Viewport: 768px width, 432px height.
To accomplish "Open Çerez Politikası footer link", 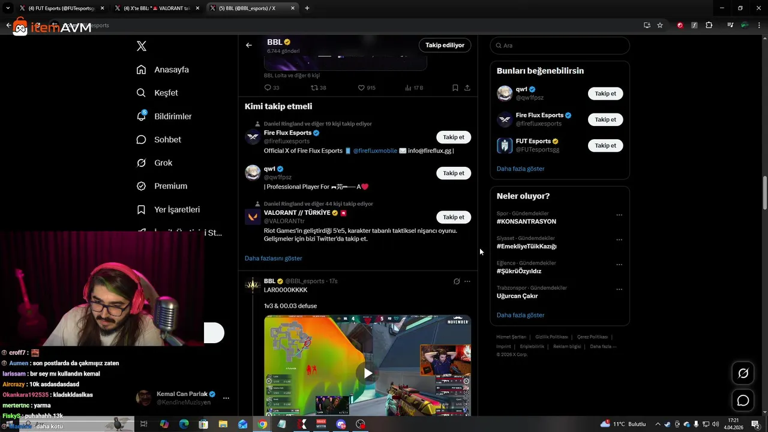I will [592, 337].
